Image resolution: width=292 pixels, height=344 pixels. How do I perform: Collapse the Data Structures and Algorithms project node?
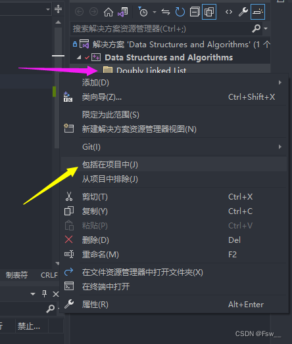(79, 58)
